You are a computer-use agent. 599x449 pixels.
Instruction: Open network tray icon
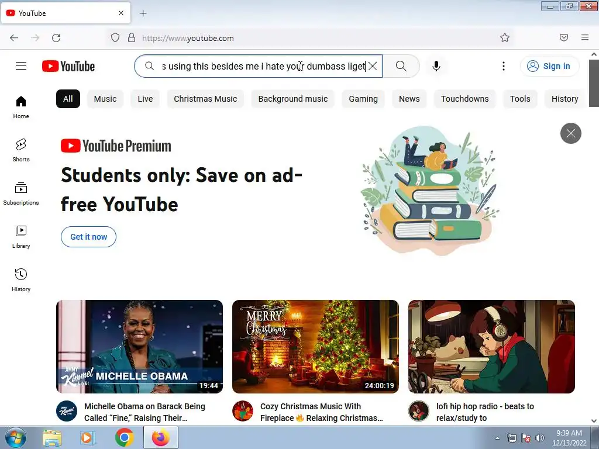pos(511,438)
